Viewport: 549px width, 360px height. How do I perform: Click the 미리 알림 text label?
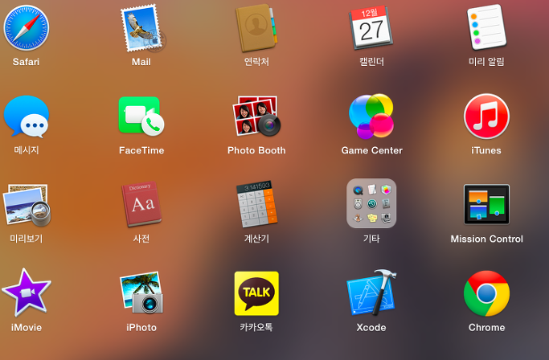point(486,62)
